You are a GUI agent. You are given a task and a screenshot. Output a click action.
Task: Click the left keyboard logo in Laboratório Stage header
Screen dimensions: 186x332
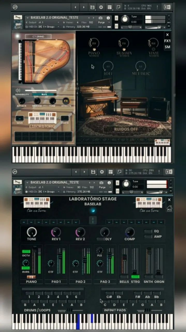point(37,203)
